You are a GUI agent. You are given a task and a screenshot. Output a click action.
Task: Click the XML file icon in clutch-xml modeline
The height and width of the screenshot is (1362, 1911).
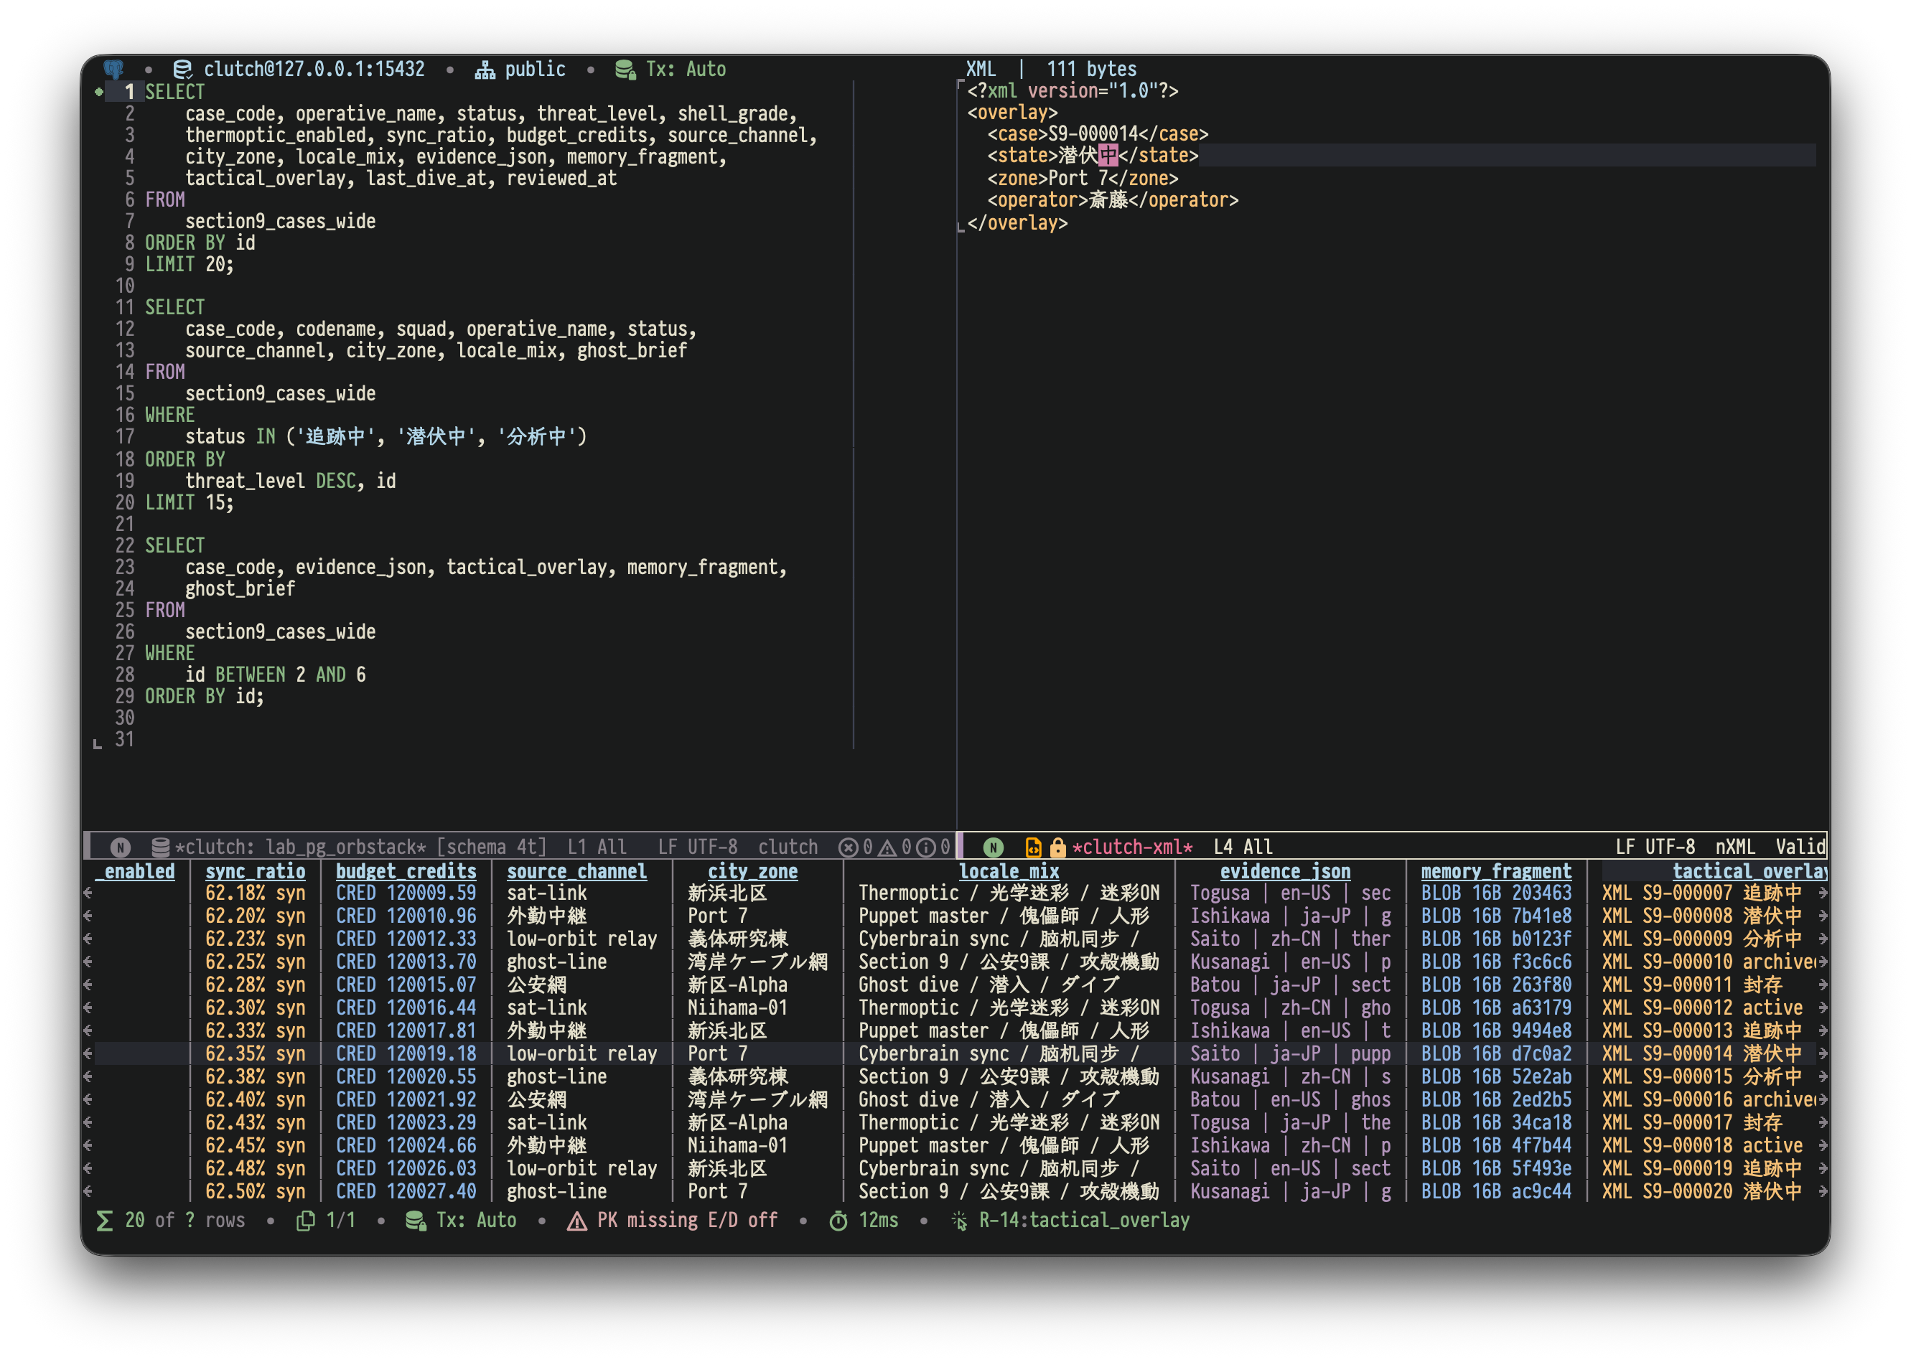1034,847
